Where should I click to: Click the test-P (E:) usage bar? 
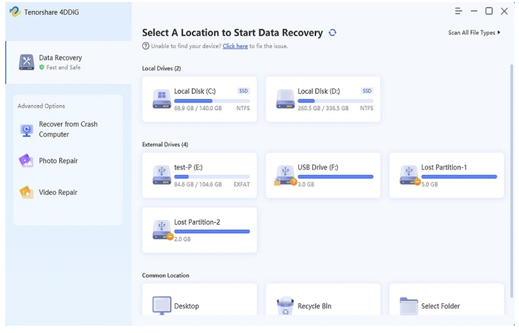[212, 176]
